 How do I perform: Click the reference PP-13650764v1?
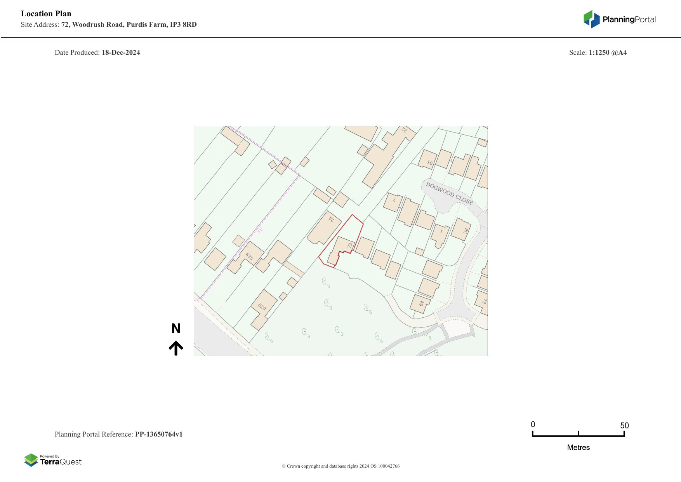tap(158, 434)
